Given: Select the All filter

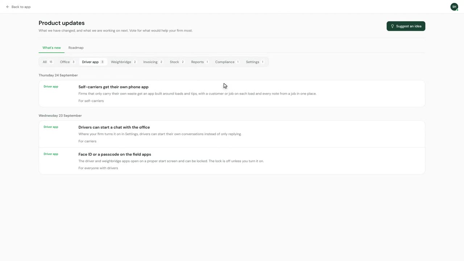Looking at the screenshot, I should [x=48, y=62].
